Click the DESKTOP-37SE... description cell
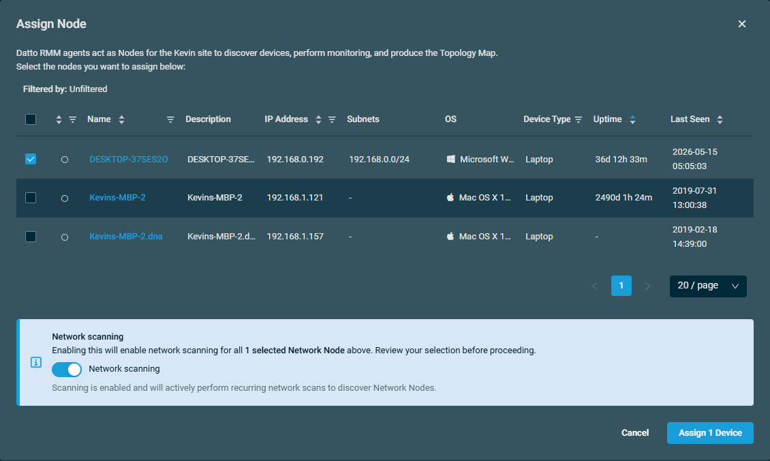Image resolution: width=770 pixels, height=461 pixels. click(221, 160)
